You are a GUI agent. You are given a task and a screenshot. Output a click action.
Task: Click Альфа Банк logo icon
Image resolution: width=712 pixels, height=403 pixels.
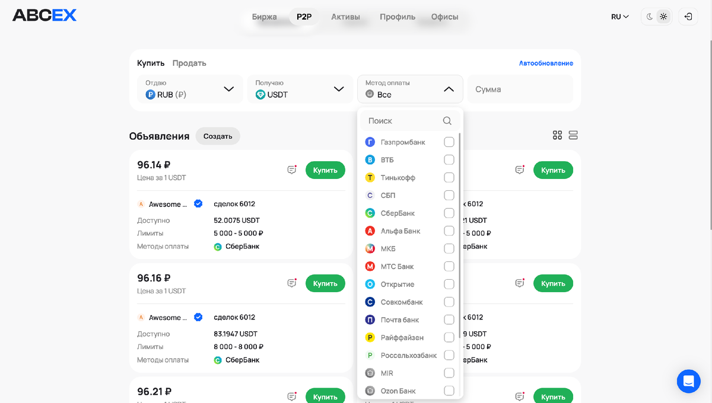[x=370, y=231]
